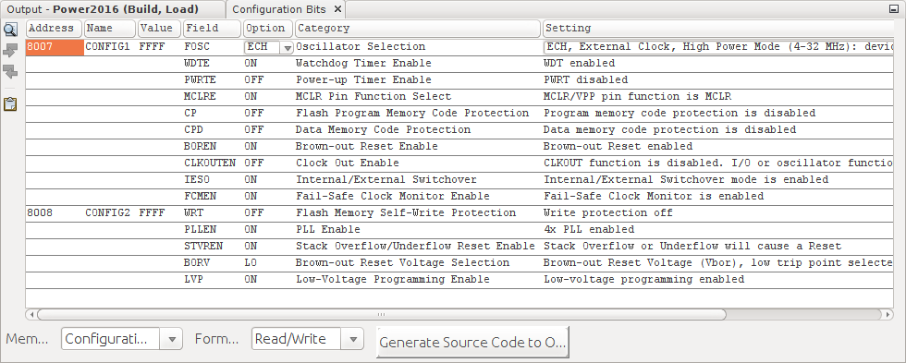Click the LO option for BORV
906x363 pixels.
(x=251, y=263)
